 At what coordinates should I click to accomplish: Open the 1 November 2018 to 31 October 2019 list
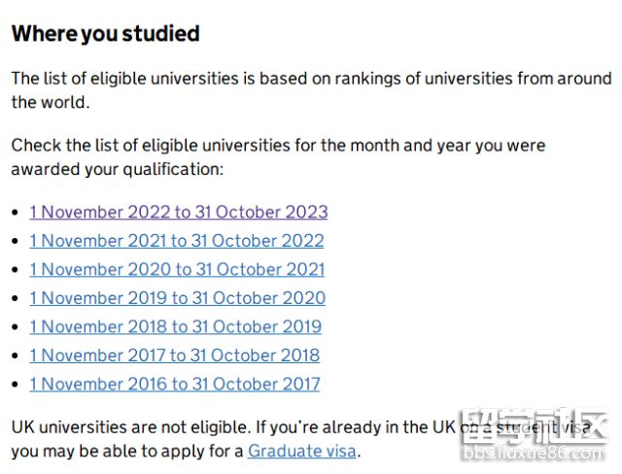pos(175,326)
